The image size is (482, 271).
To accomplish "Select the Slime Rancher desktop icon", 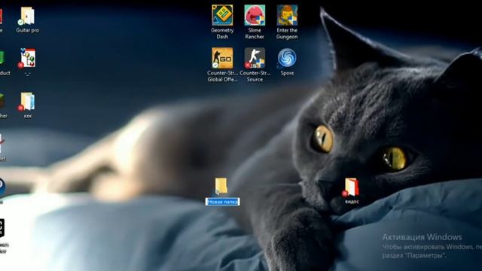I will tap(255, 15).
